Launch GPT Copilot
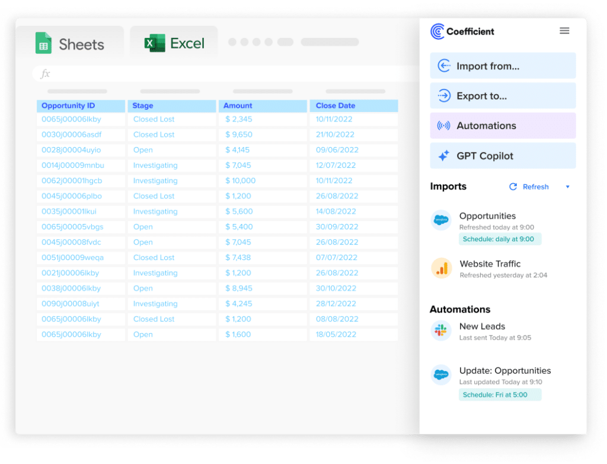607x464 pixels. tap(503, 156)
